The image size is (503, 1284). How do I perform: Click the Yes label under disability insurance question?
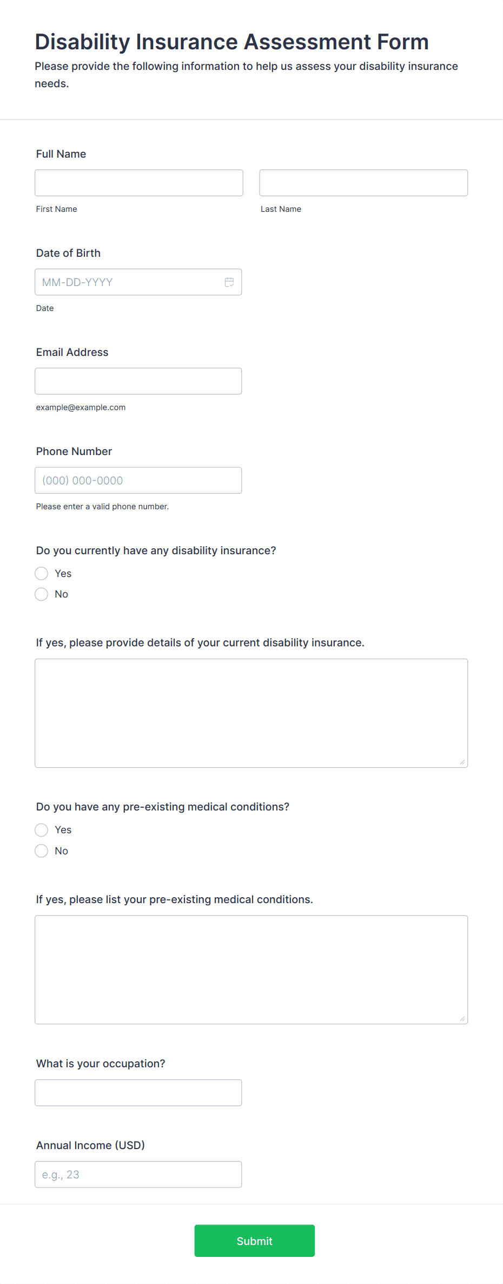[x=63, y=573]
